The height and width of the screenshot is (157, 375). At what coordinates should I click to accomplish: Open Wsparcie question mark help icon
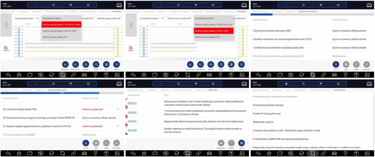point(231,143)
